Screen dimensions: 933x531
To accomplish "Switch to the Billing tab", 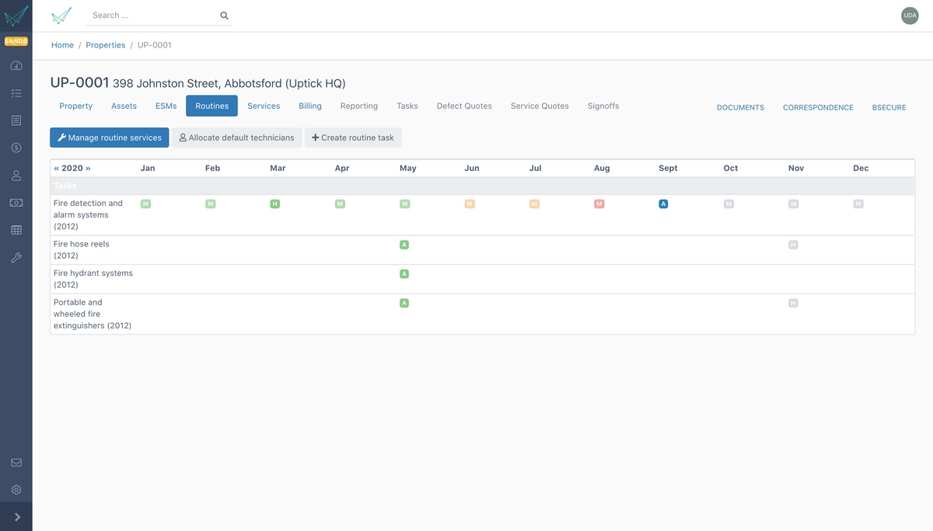I will pos(310,106).
